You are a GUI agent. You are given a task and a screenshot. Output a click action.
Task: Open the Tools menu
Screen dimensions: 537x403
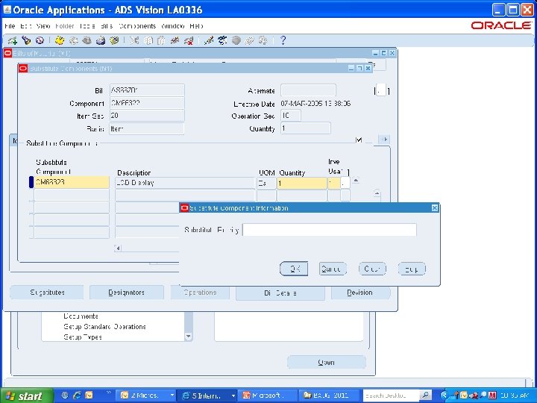(x=87, y=26)
